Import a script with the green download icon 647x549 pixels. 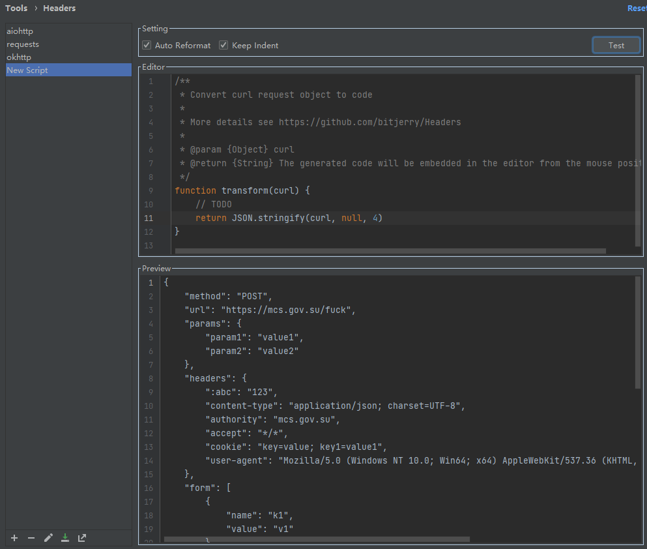pos(65,537)
